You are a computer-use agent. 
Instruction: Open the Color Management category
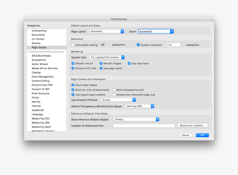[x=43, y=77]
